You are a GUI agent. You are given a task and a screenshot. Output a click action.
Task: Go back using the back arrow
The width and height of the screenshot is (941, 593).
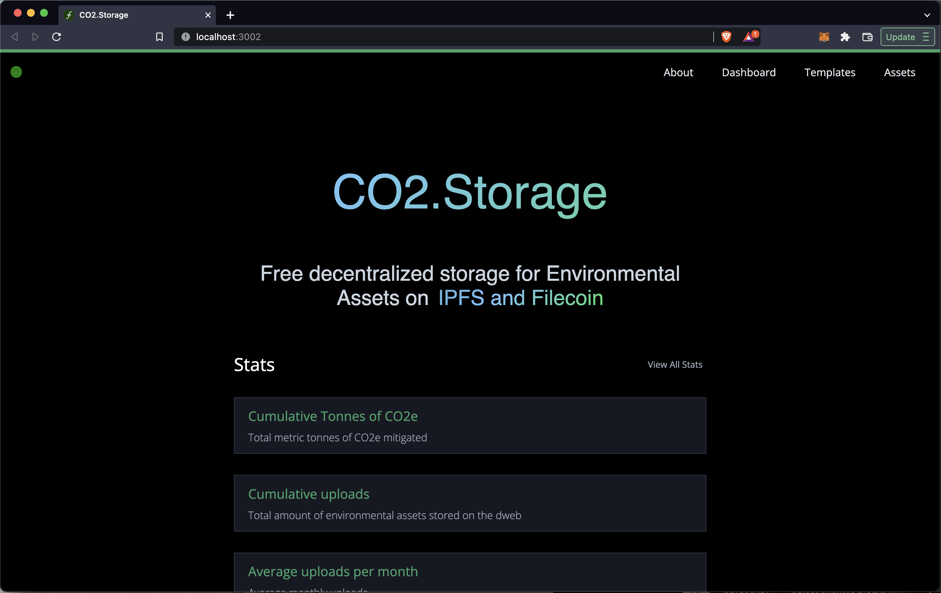[x=15, y=37]
